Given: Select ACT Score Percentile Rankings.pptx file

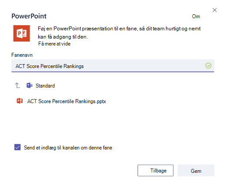Looking at the screenshot, I should pyautogui.click(x=66, y=101).
